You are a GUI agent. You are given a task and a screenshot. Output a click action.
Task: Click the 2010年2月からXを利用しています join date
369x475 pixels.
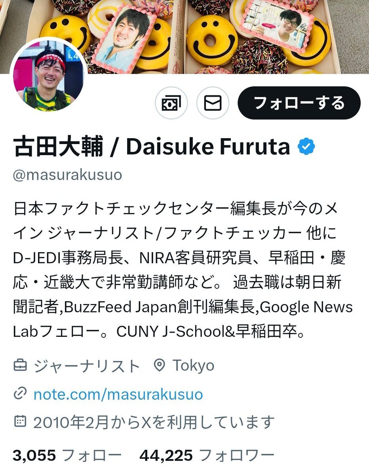pos(154,422)
